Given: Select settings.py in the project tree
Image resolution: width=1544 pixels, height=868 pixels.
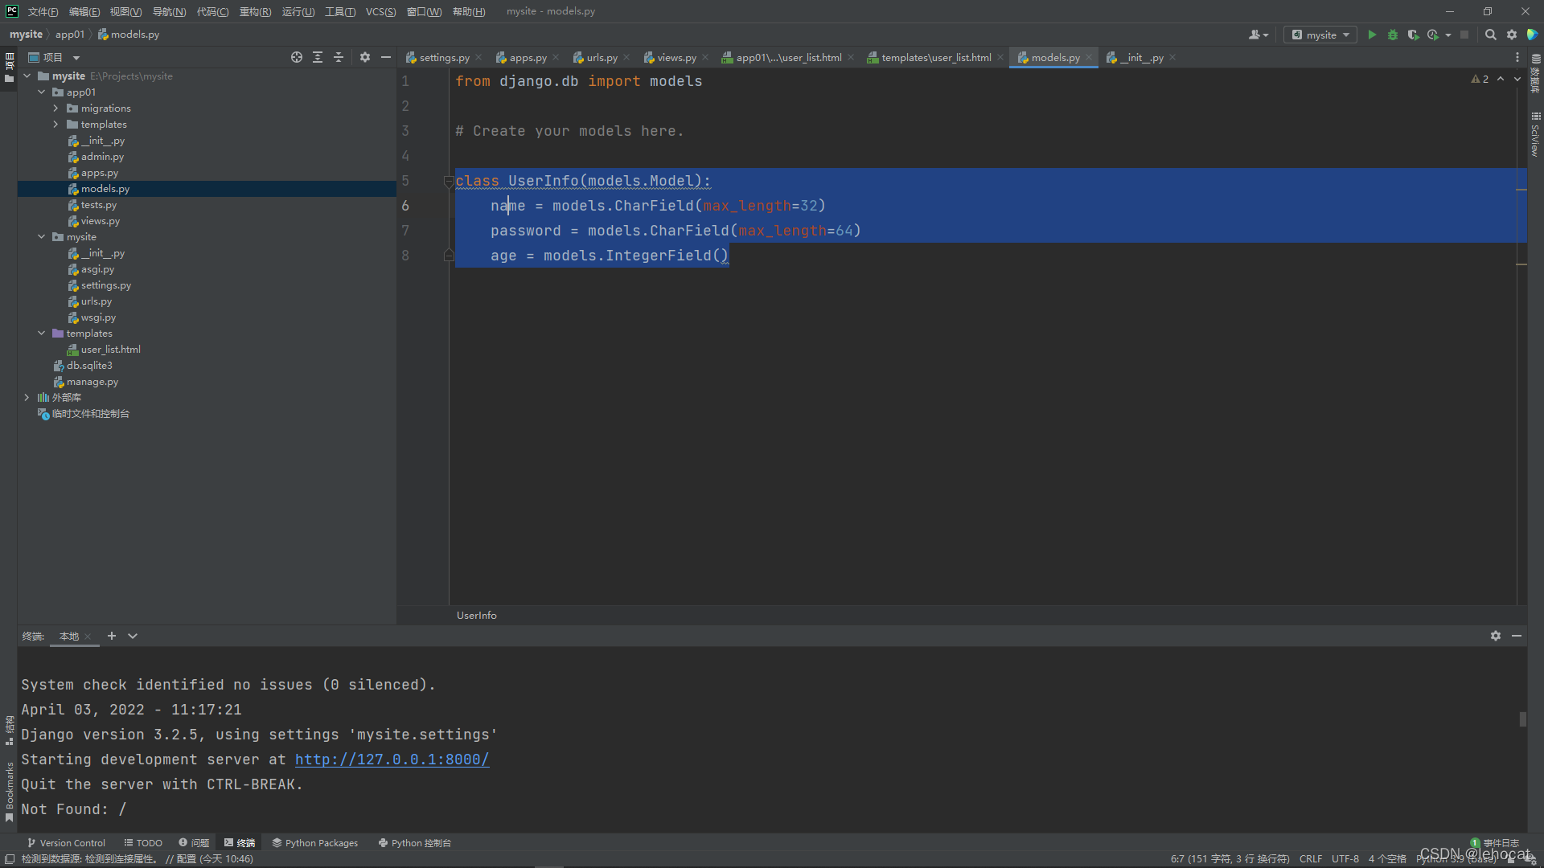Looking at the screenshot, I should click(105, 285).
